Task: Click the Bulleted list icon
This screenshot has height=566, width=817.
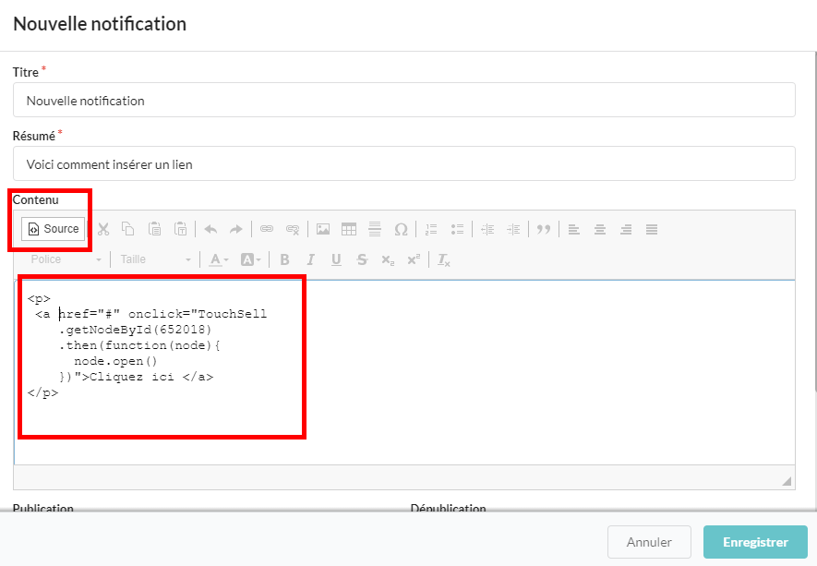Action: pyautogui.click(x=457, y=229)
